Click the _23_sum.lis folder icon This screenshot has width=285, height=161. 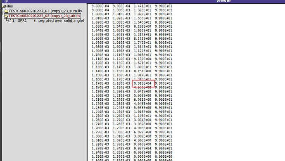[x=7, y=11]
